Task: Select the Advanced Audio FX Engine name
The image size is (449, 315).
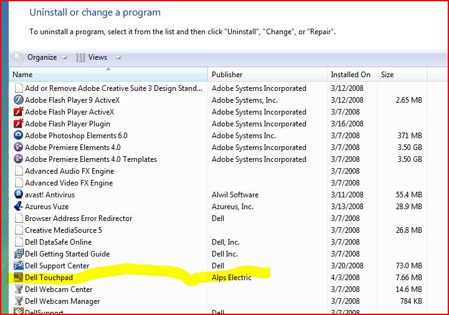Action: click(70, 171)
